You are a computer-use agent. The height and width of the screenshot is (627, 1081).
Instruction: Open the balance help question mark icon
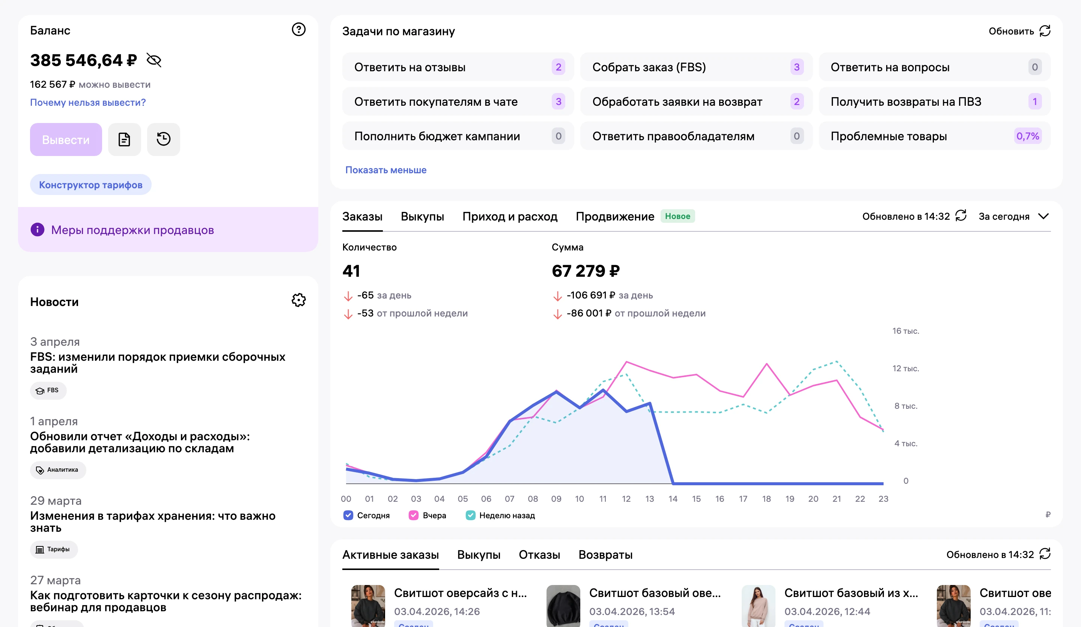(x=298, y=30)
